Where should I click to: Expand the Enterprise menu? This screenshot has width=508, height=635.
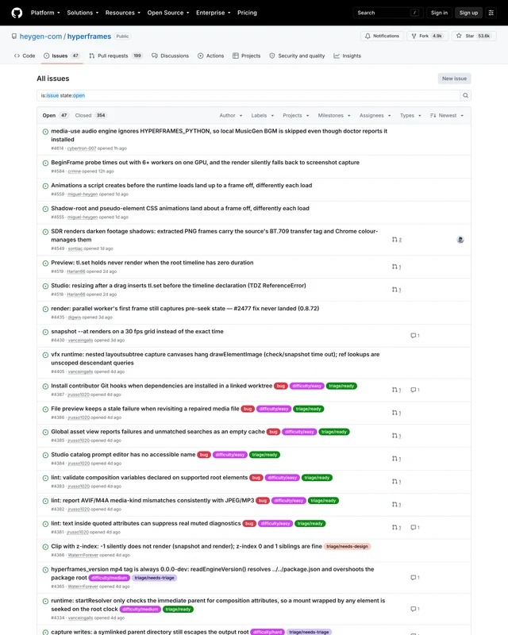click(x=213, y=13)
